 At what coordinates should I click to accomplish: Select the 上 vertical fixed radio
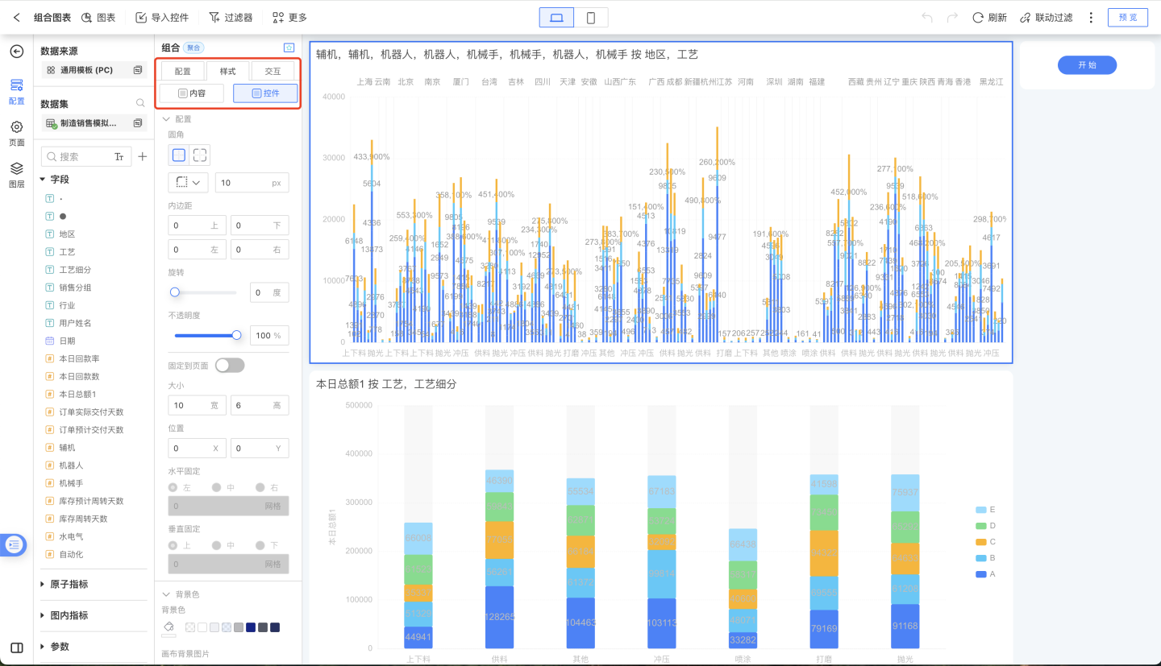[173, 545]
